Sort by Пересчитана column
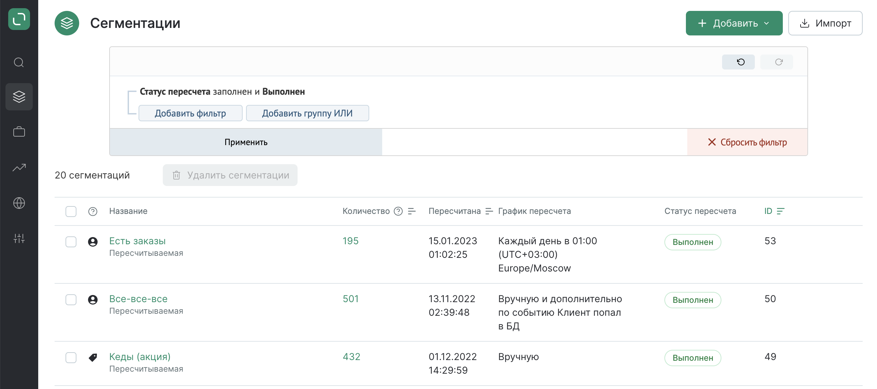 click(x=489, y=211)
